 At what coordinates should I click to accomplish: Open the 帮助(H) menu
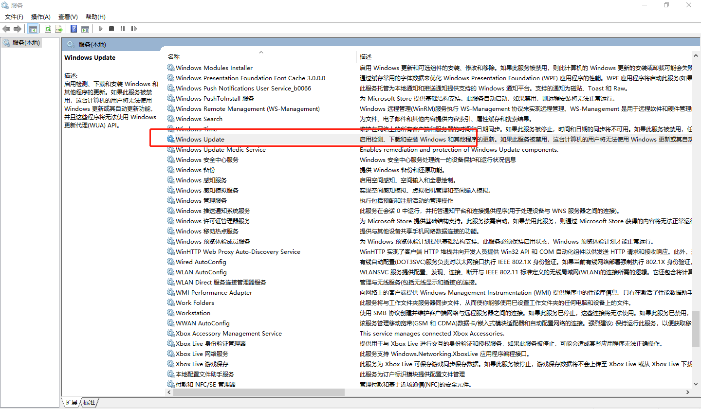click(95, 17)
